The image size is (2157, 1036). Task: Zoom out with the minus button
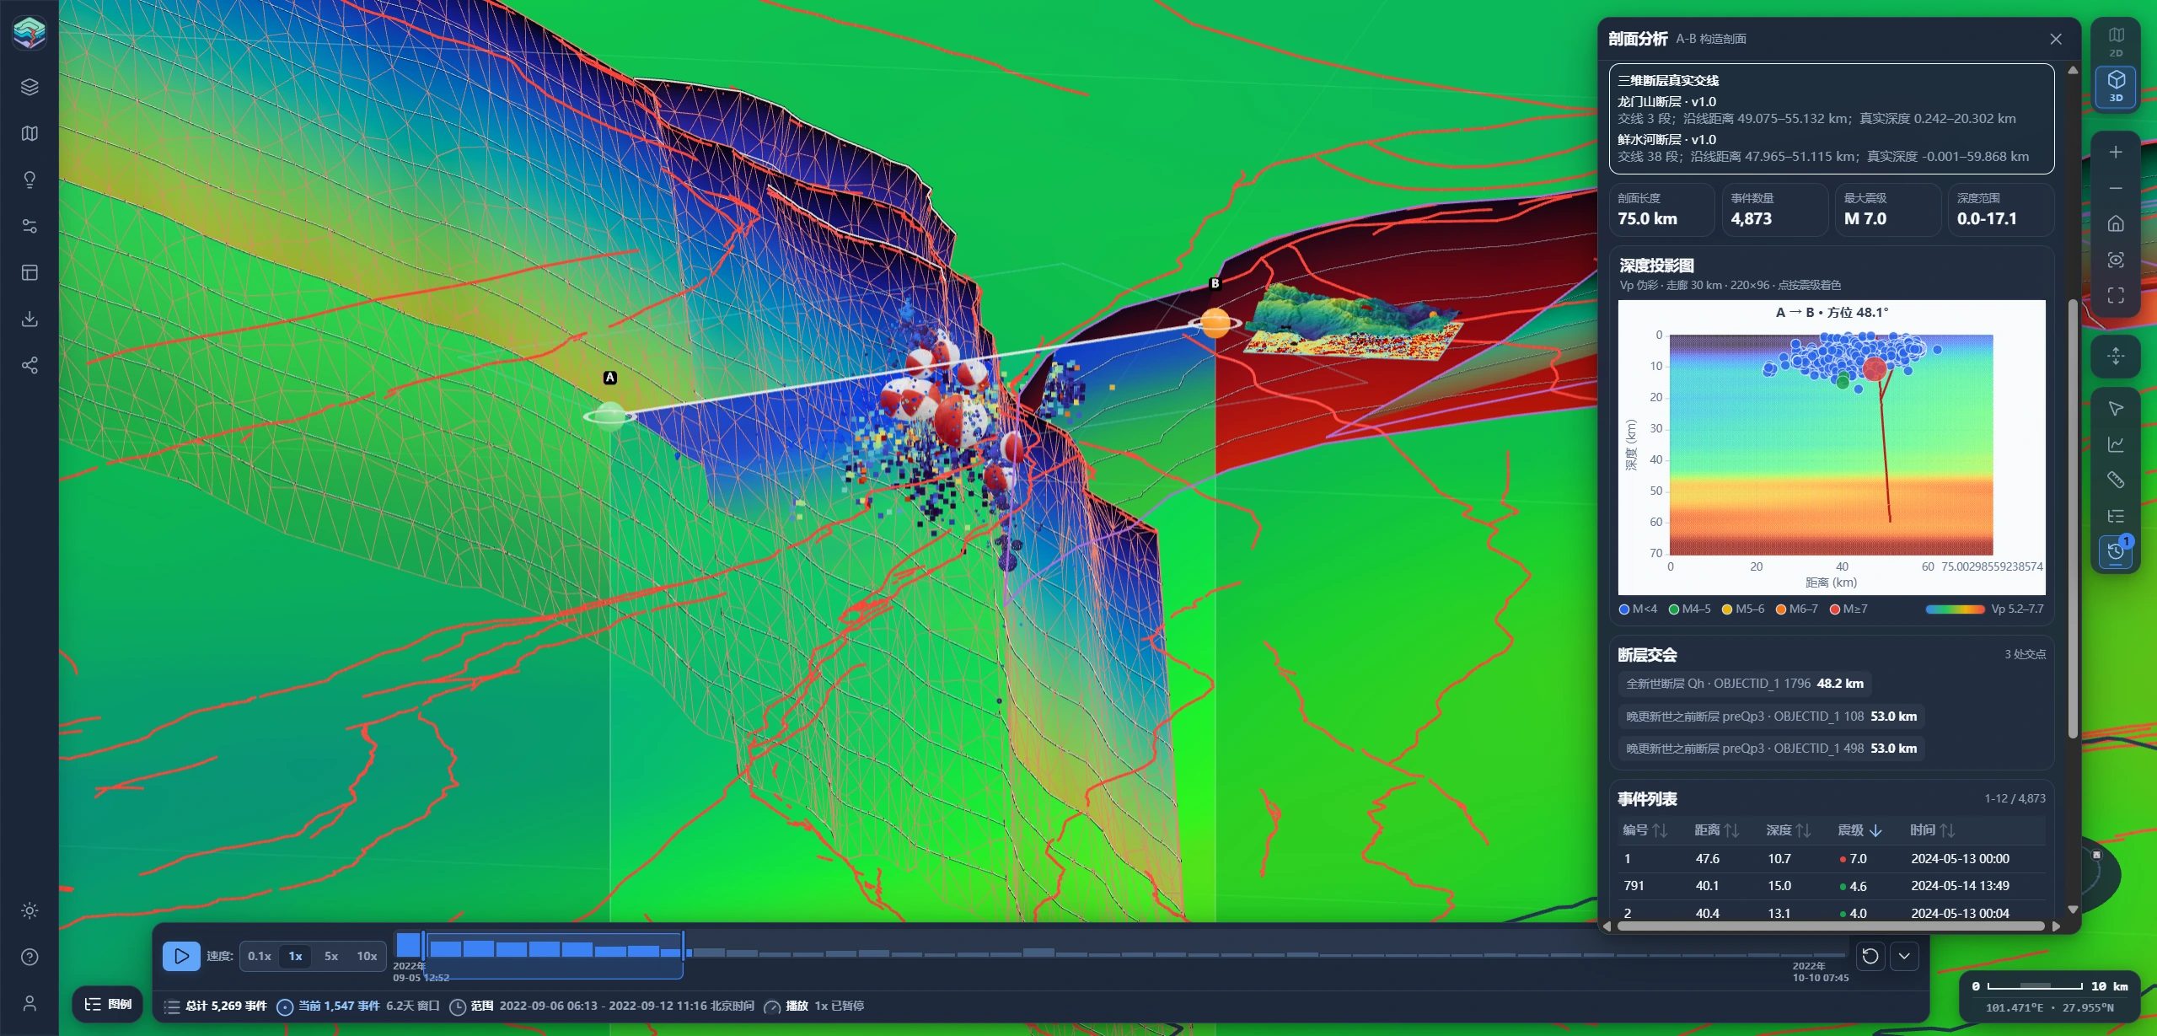pyautogui.click(x=2116, y=188)
